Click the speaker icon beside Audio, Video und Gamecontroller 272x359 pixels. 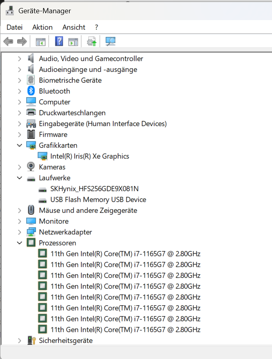coord(31,58)
